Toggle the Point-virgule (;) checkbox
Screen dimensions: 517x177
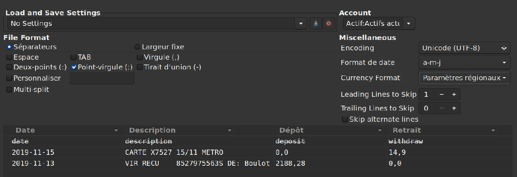coord(74,67)
